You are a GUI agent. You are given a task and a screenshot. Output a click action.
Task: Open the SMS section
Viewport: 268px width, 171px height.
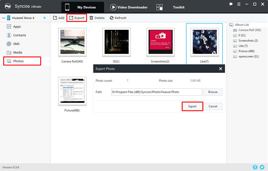pos(13,44)
